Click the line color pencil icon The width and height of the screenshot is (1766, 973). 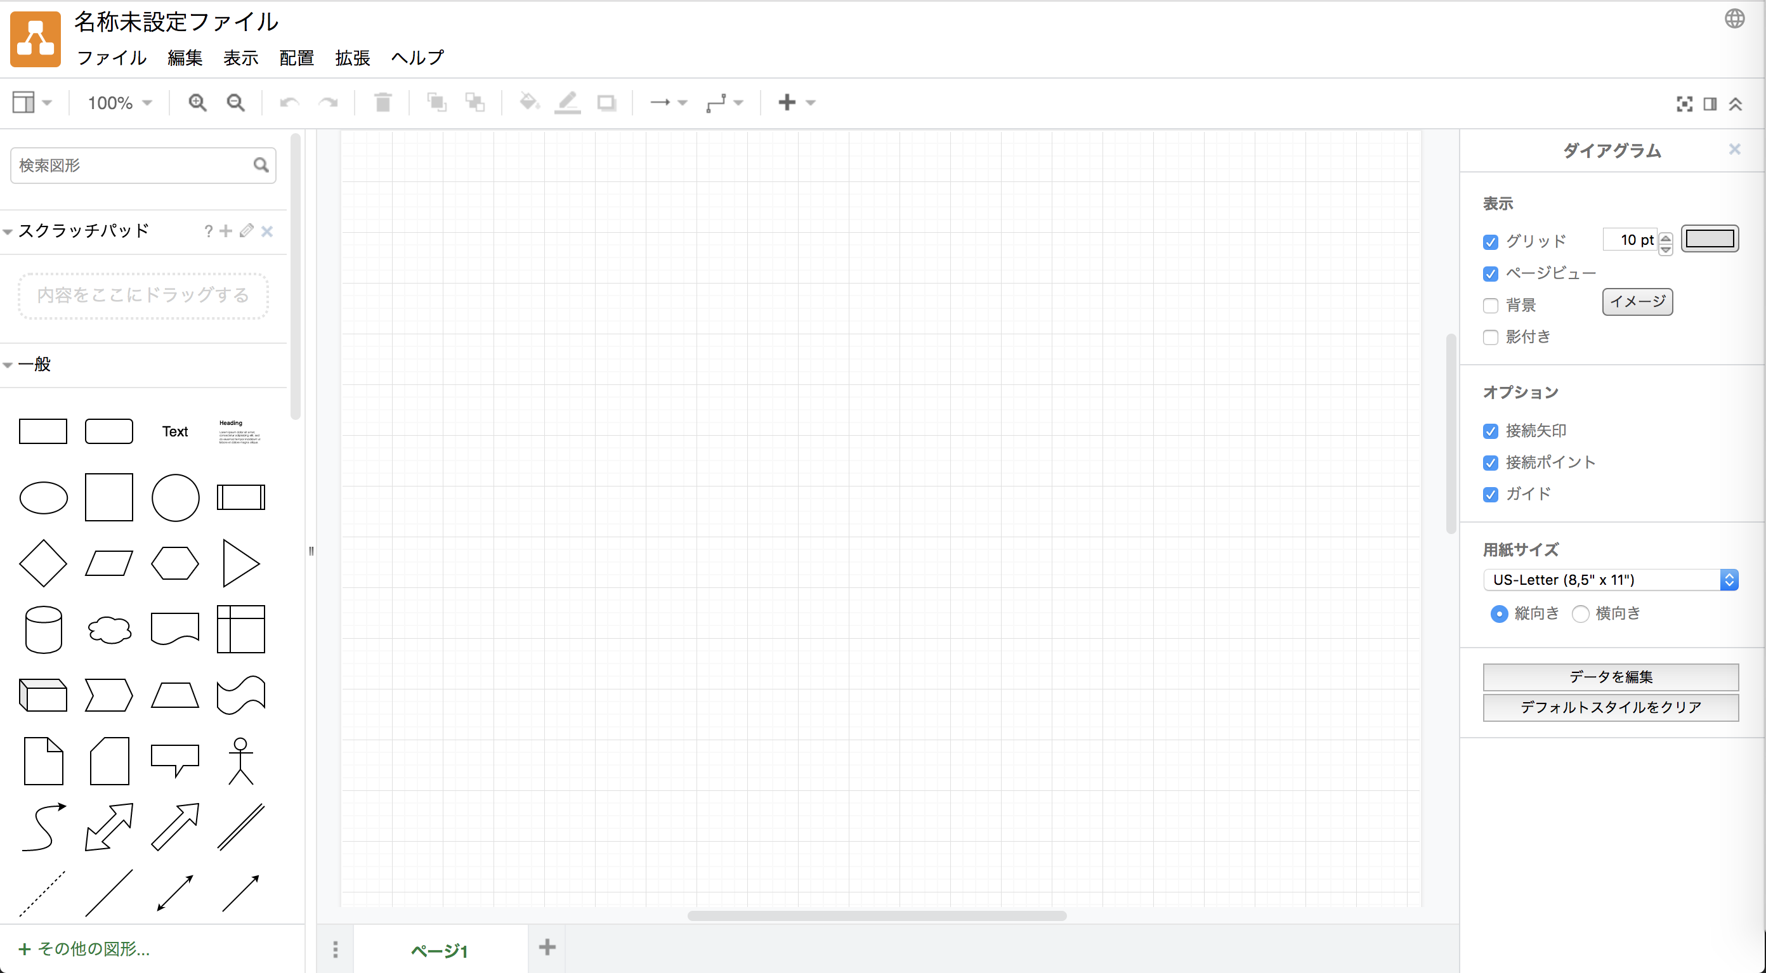tap(568, 103)
